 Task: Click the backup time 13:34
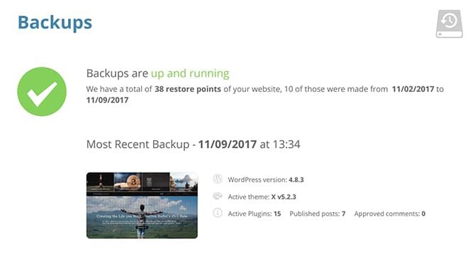(x=286, y=144)
